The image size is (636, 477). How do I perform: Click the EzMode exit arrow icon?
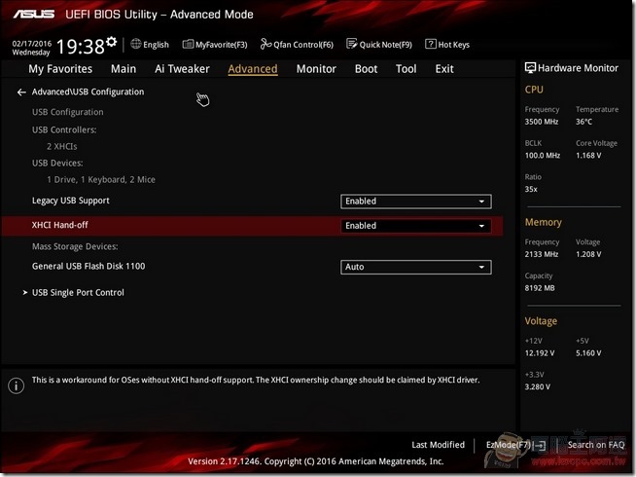coord(539,446)
